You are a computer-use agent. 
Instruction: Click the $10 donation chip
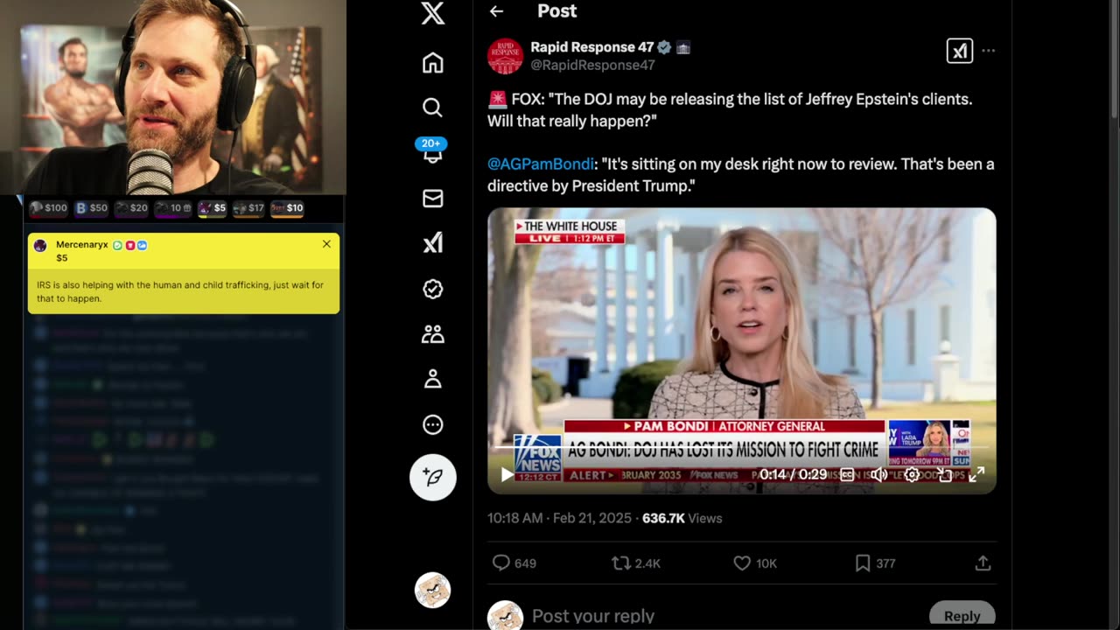[287, 208]
